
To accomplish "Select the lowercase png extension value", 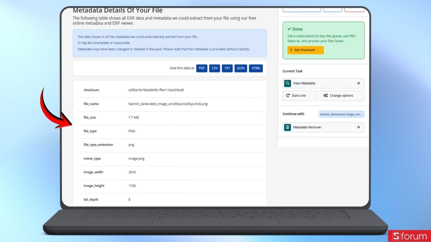I will (x=131, y=145).
